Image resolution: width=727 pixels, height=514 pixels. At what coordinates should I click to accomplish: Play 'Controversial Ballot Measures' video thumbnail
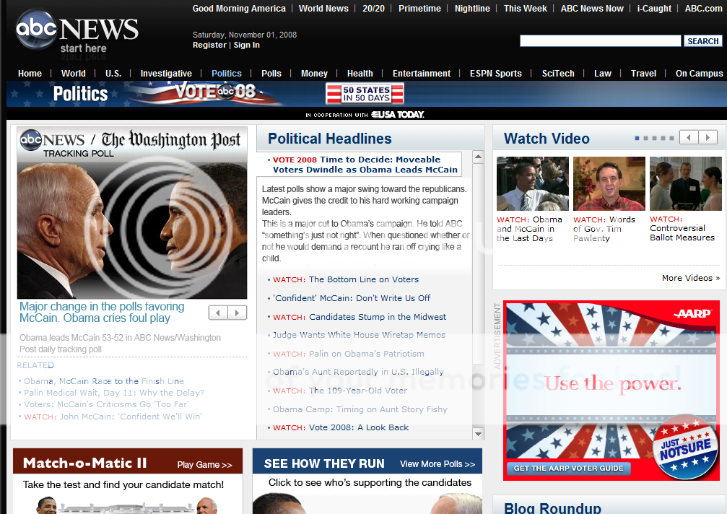pyautogui.click(x=685, y=183)
